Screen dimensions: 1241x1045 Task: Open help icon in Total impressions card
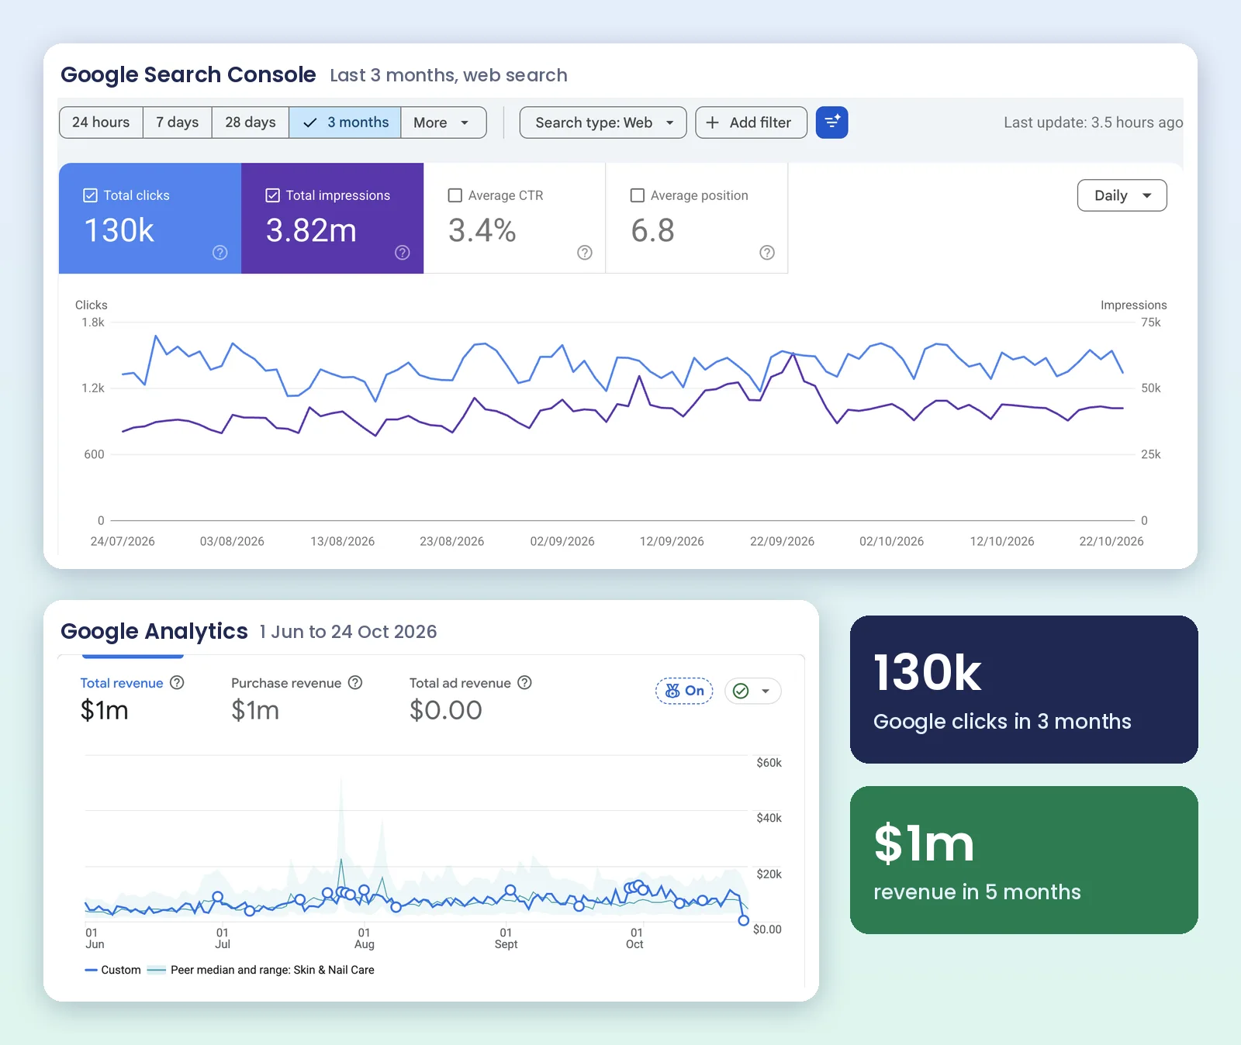point(403,253)
